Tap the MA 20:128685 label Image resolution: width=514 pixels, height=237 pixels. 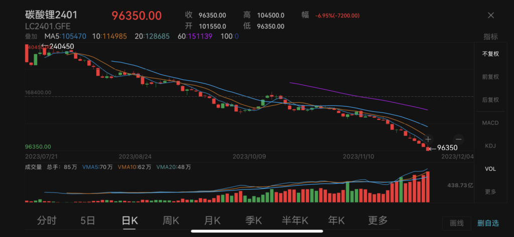(152, 37)
